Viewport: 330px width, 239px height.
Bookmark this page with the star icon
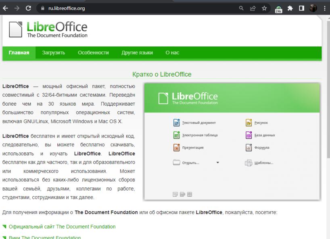(264, 8)
